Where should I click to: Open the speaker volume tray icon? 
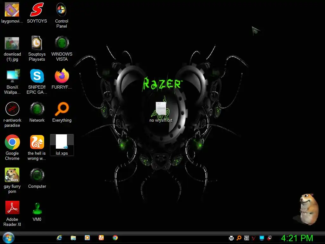[269, 238]
